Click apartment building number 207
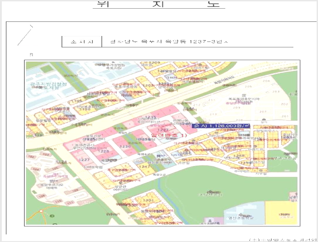 pos(263,112)
